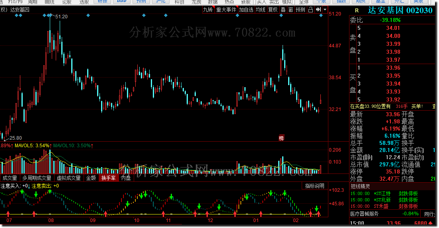439x228 pixels.
Task: Click buy level 5 price 33.92
Action: 393,99
